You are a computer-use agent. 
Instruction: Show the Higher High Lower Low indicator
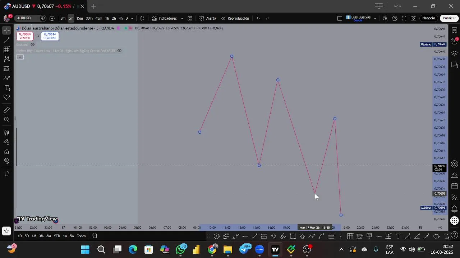tap(119, 51)
